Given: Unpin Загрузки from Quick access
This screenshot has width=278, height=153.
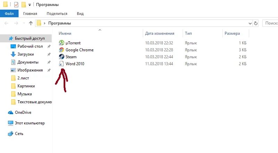Looking at the screenshot, I should [49, 54].
